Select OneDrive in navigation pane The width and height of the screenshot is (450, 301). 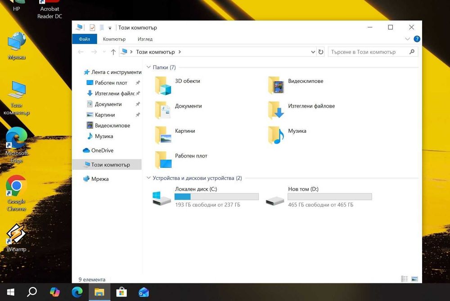click(98, 150)
